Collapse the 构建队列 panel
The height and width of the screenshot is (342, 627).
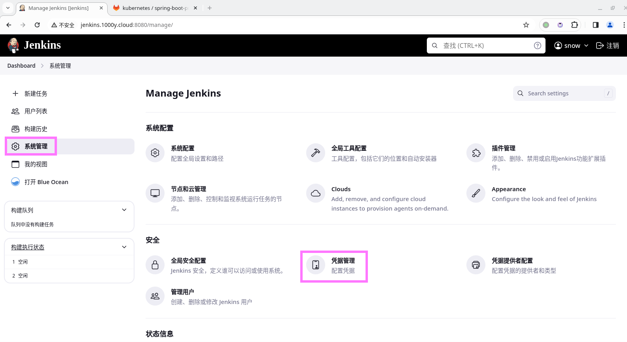[x=124, y=210]
